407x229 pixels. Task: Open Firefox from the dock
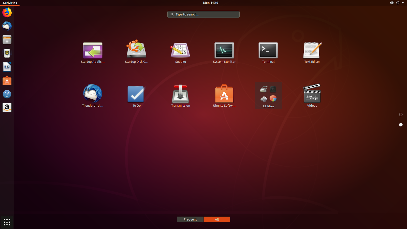pyautogui.click(x=7, y=12)
